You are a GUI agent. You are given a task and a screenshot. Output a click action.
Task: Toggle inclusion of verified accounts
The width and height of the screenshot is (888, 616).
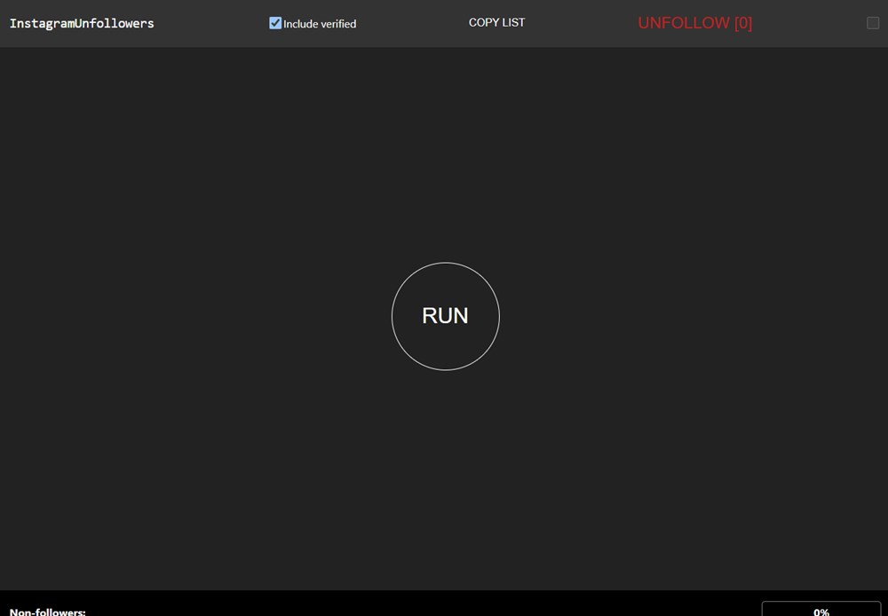275,23
